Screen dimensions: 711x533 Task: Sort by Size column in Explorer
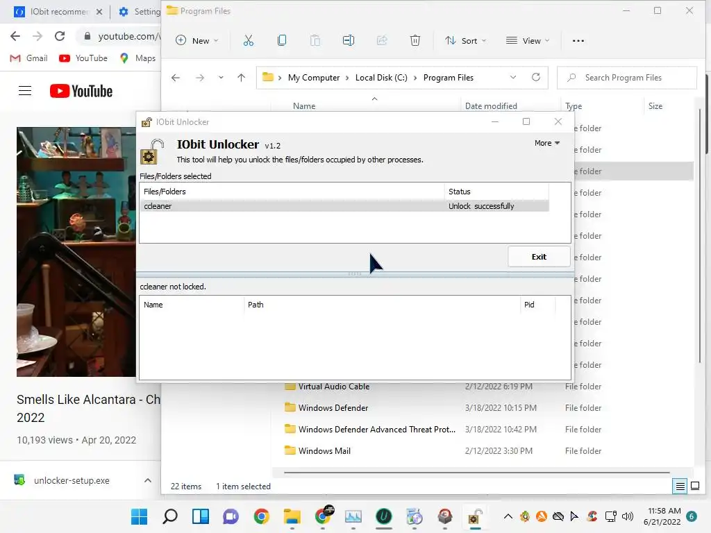(655, 106)
